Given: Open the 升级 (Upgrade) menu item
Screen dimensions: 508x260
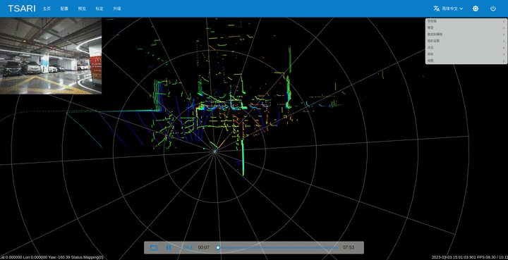Looking at the screenshot, I should click(x=117, y=8).
